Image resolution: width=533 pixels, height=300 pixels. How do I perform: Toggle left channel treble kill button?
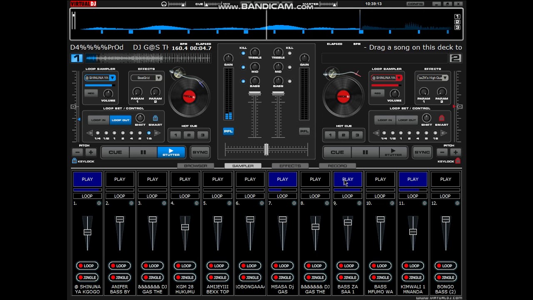tap(243, 53)
